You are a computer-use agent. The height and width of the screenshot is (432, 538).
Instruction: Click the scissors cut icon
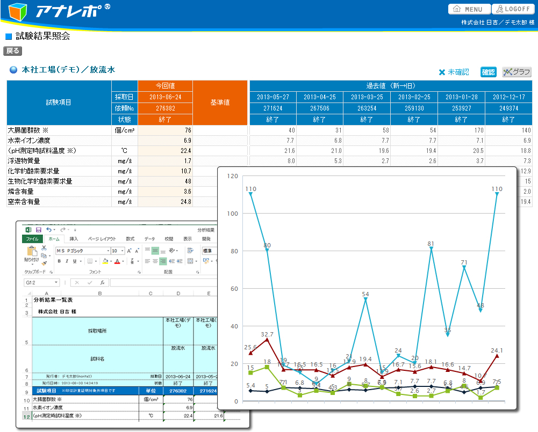[44, 248]
